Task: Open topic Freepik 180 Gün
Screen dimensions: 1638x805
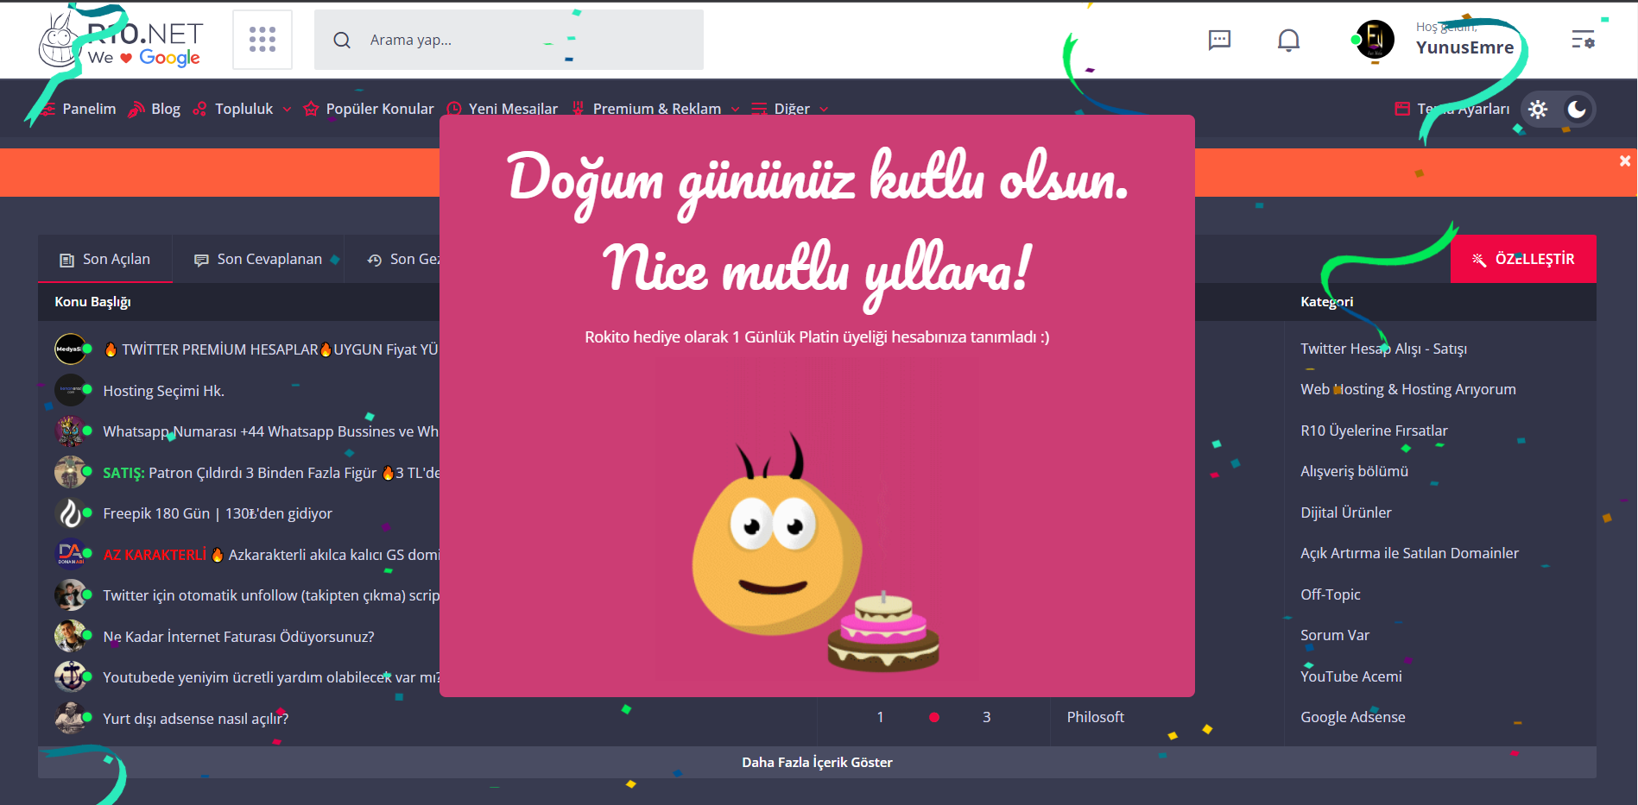Action: click(x=218, y=513)
